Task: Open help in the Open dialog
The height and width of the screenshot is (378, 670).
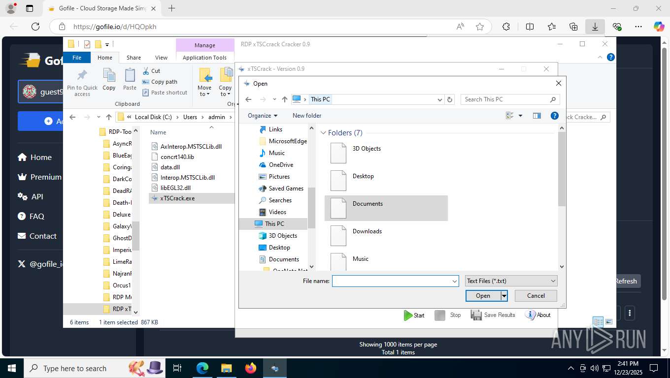Action: pos(554,116)
